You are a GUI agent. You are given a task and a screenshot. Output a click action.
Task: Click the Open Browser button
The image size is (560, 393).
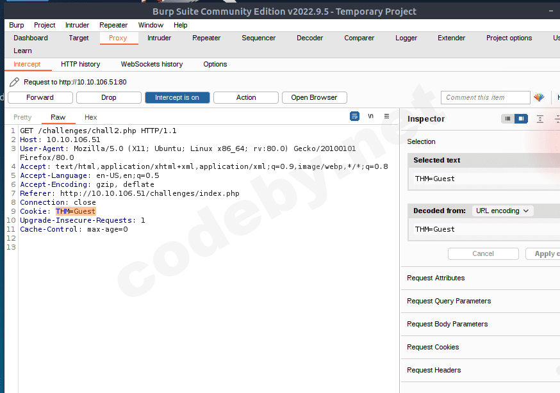315,97
